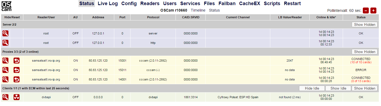Show idle clients

(x=338, y=88)
